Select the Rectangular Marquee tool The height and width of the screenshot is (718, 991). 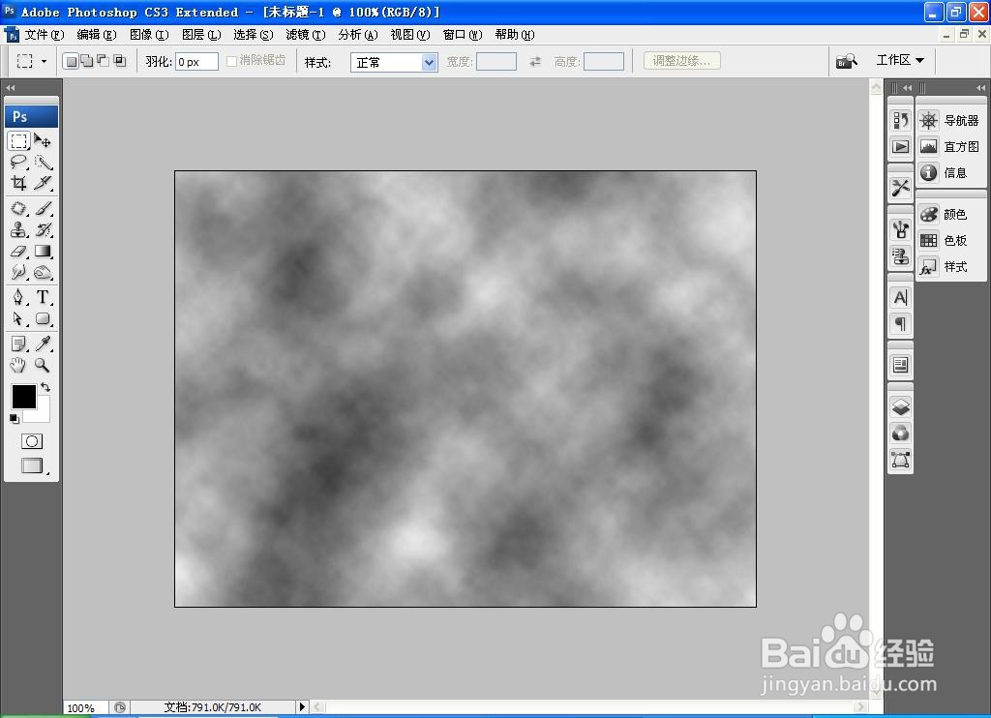[19, 140]
